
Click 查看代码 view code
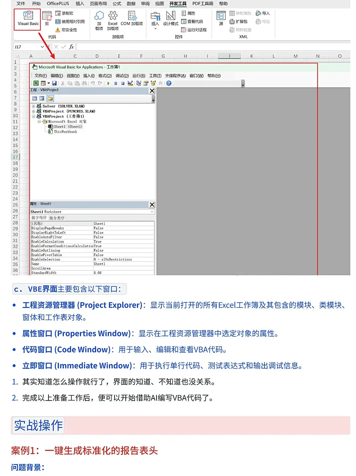click(x=192, y=22)
